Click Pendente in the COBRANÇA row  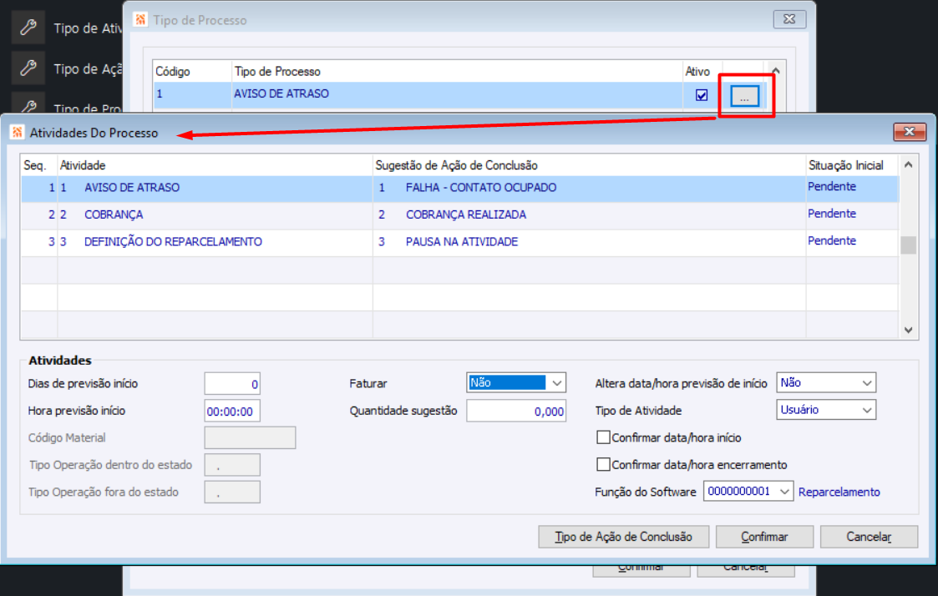(832, 214)
